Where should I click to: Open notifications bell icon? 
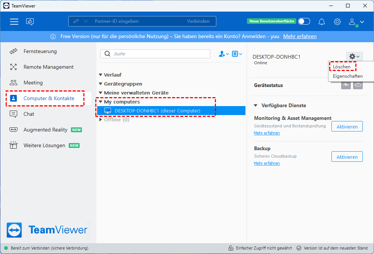pos(322,22)
